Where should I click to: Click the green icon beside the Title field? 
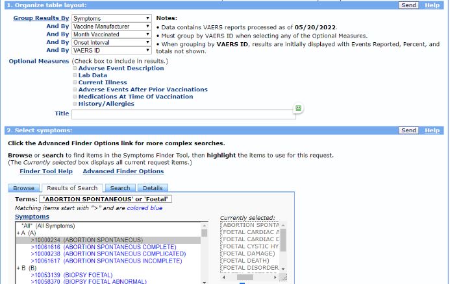tap(298, 108)
